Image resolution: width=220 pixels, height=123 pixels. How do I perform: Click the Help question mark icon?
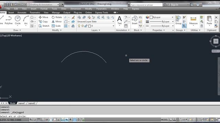[198, 5]
